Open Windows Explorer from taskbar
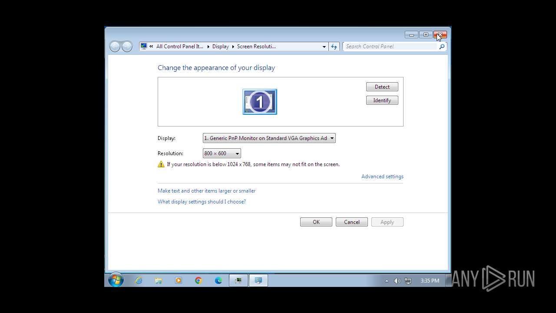 (159, 280)
